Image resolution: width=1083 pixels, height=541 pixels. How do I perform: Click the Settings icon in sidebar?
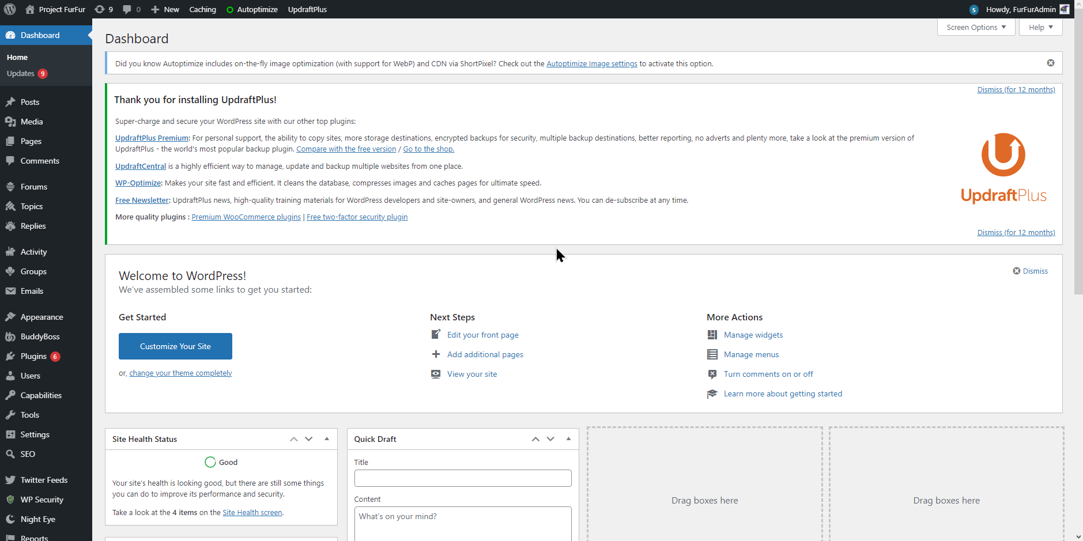tap(10, 434)
